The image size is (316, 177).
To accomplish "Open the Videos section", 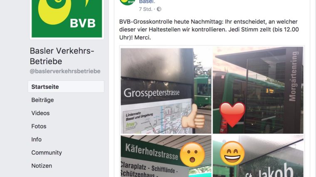I will point(40,113).
